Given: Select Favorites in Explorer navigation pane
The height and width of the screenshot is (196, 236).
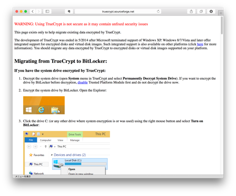Looking at the screenshot, I should click(x=37, y=155).
